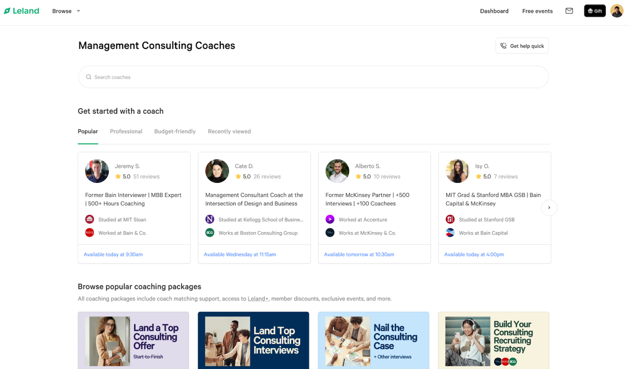Click Get help quick button
Image resolution: width=629 pixels, height=369 pixels.
pyautogui.click(x=522, y=46)
